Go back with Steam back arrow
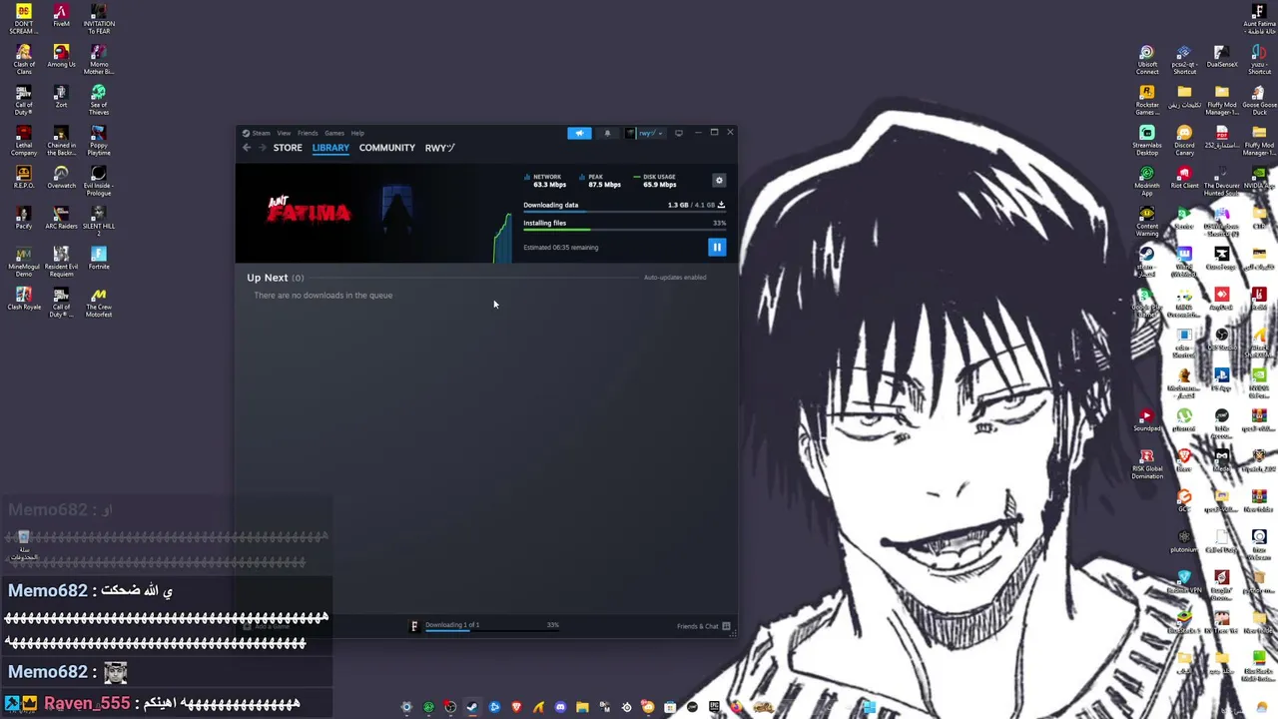The image size is (1278, 719). pos(247,148)
